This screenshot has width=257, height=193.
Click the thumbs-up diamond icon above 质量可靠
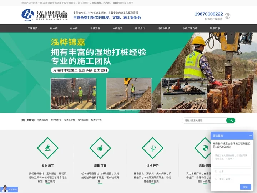(100, 148)
